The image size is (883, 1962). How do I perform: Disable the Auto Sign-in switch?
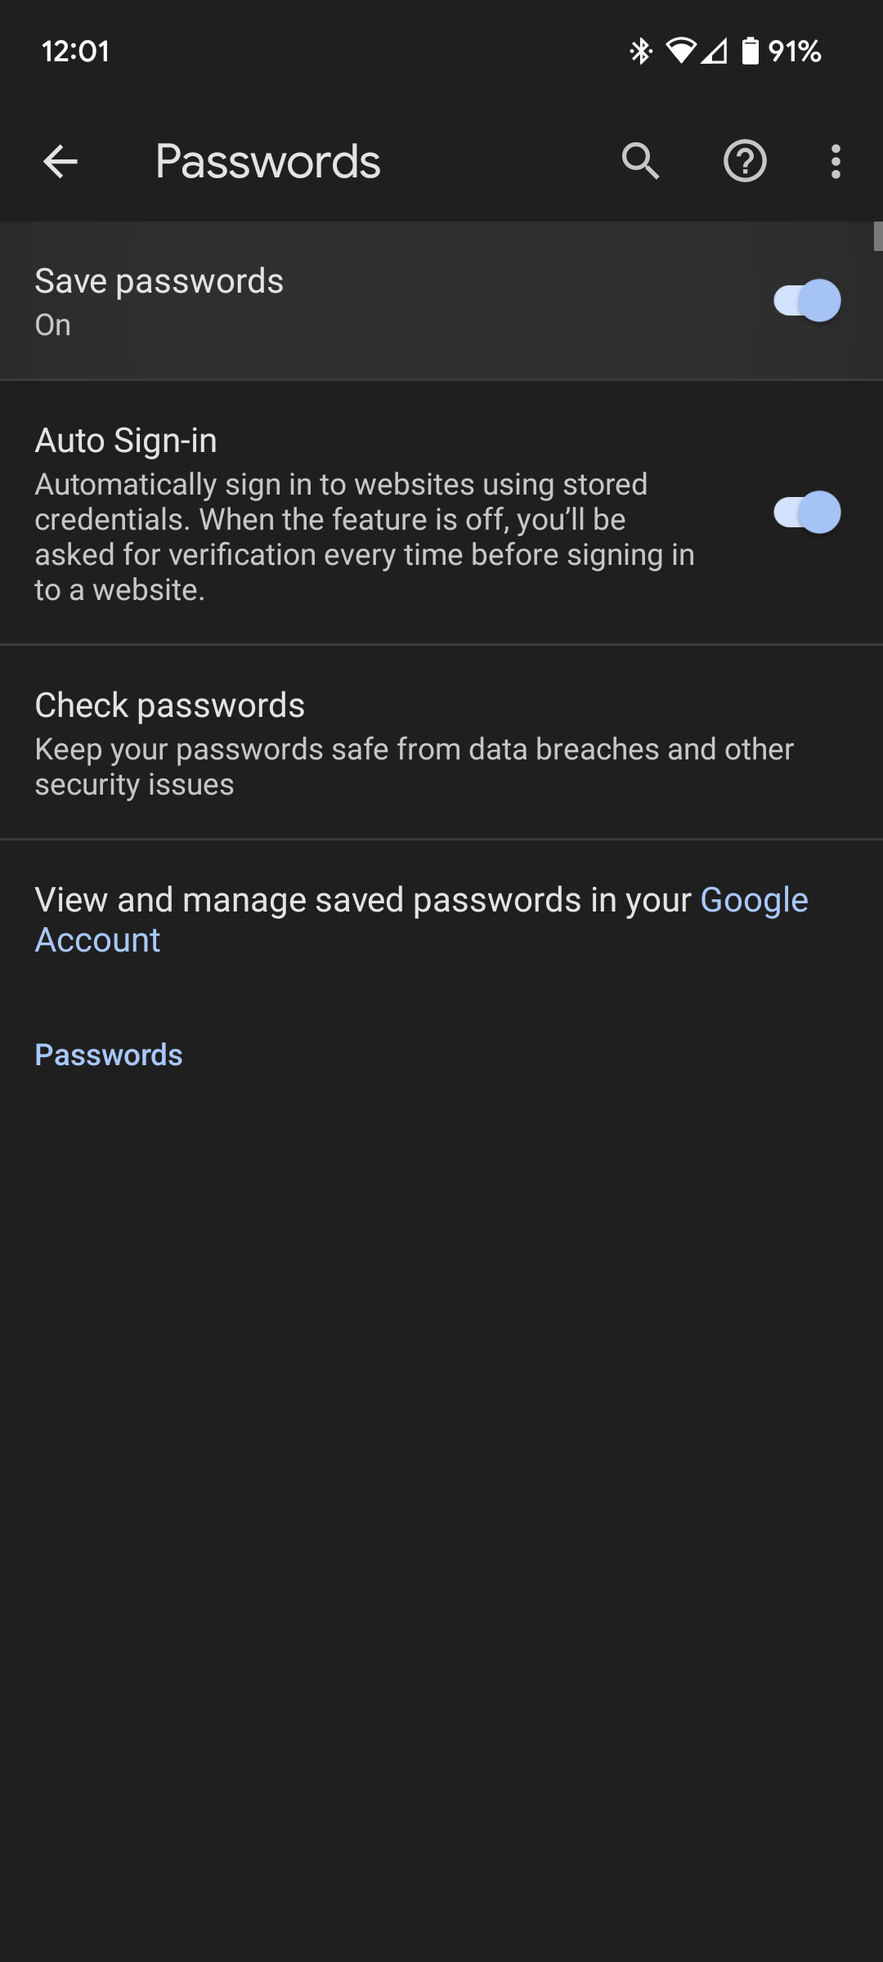tap(807, 513)
